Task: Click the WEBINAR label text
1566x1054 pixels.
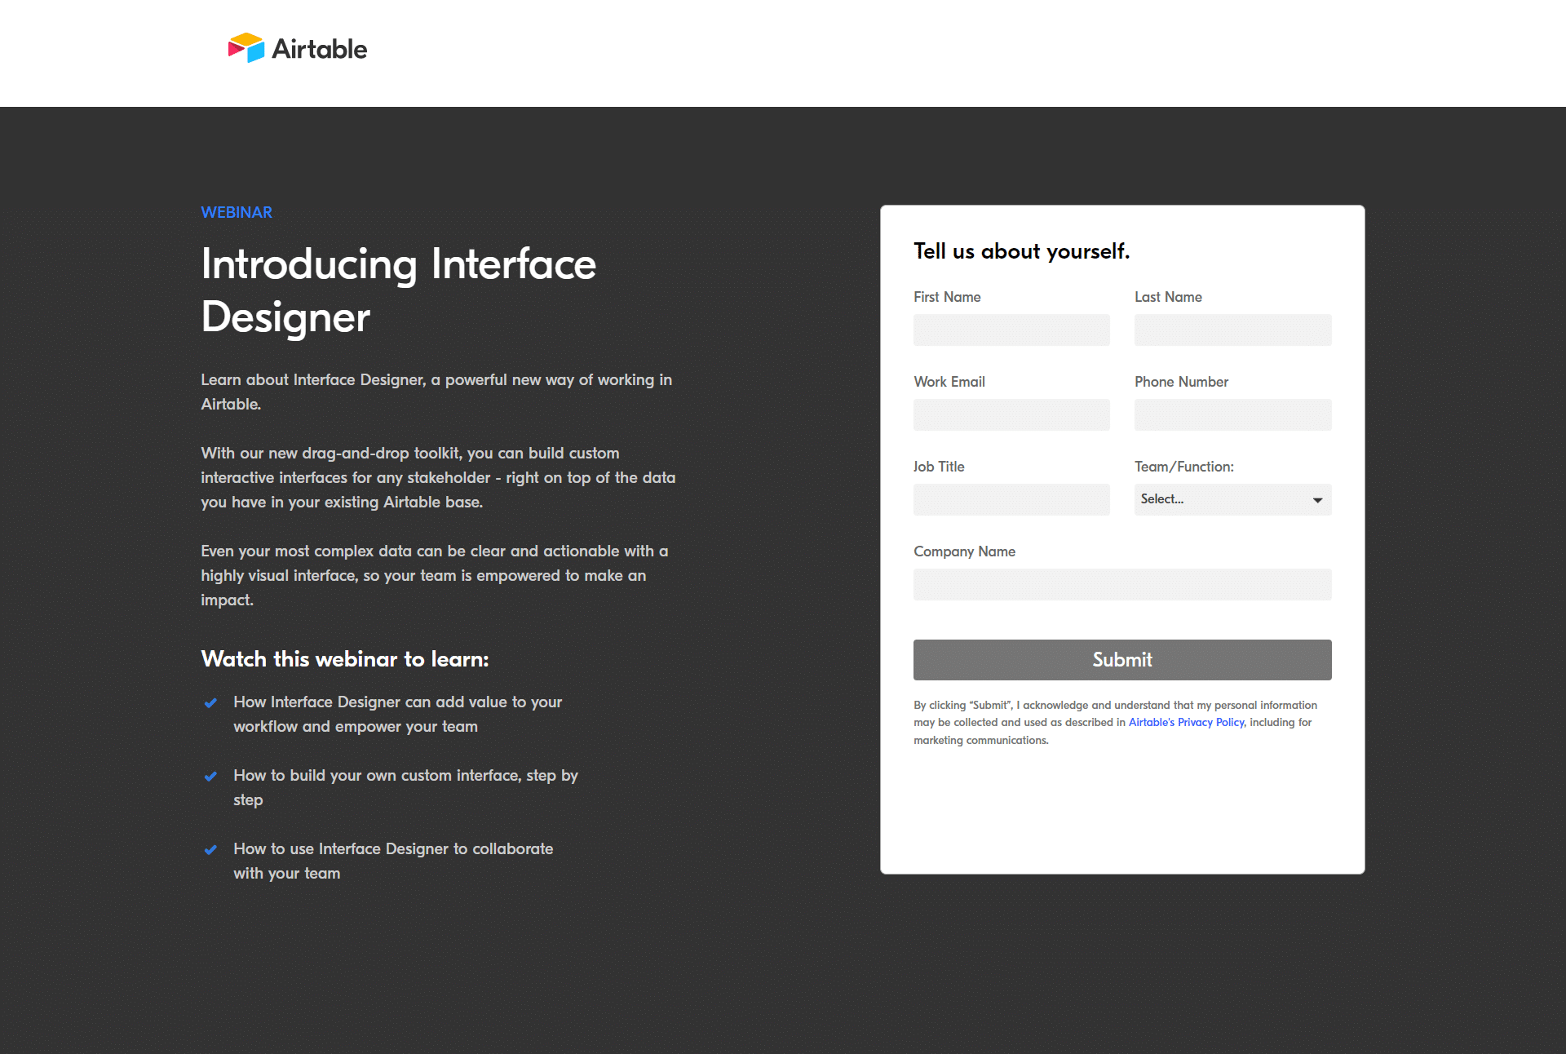Action: point(235,212)
